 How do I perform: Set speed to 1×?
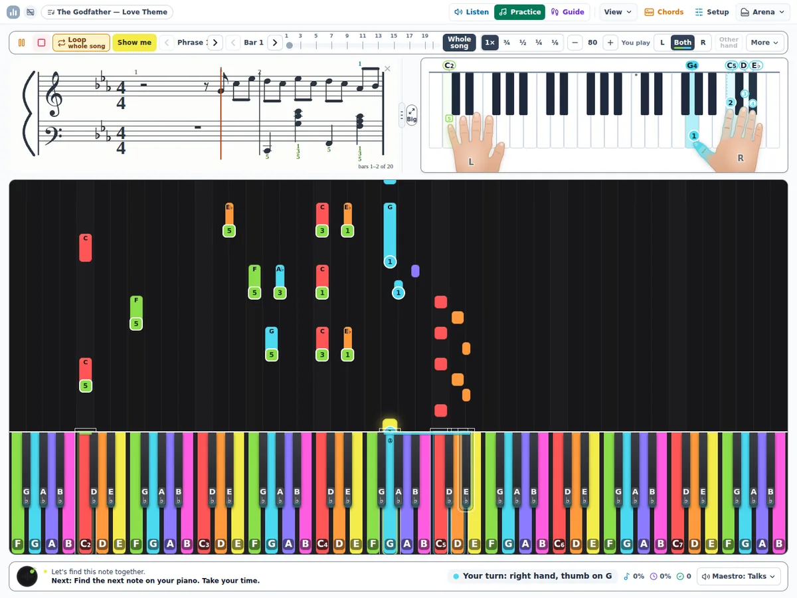coord(489,43)
